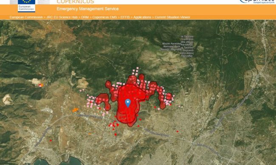Viewport: 276px width, 165px height.
Task: Select the western detached burnt area polygon
Action: [103, 102]
